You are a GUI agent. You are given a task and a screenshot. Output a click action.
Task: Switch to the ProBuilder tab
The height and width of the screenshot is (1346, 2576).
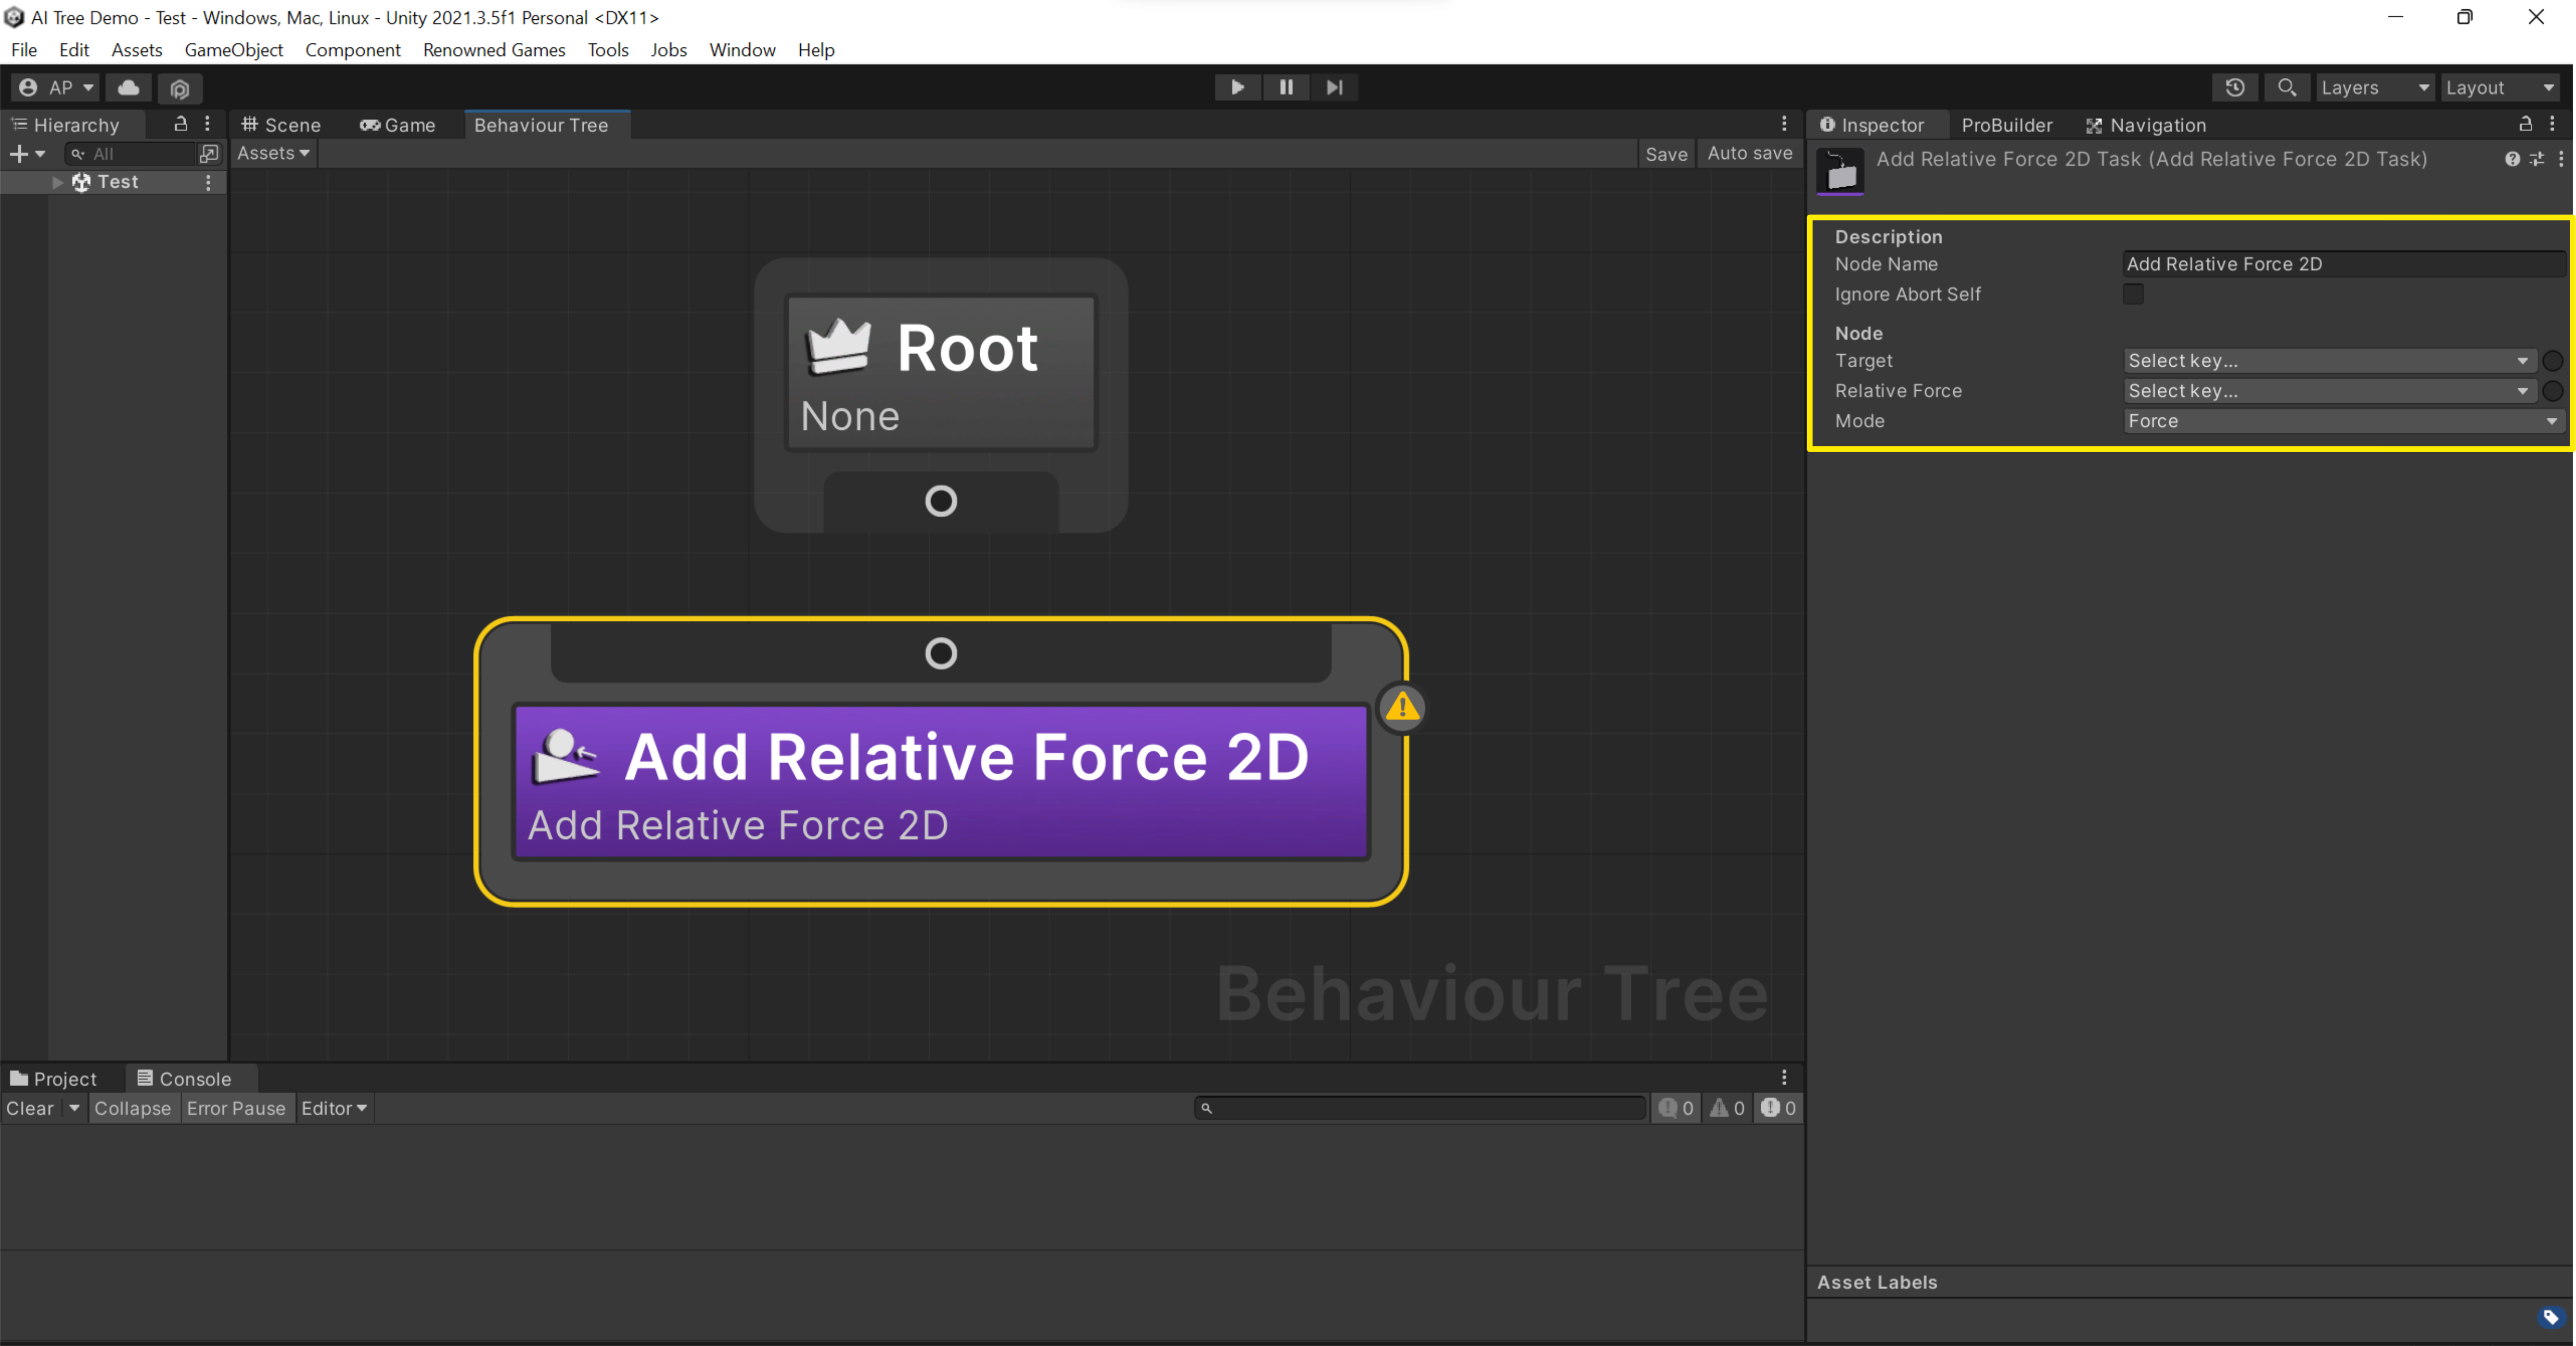(2006, 125)
